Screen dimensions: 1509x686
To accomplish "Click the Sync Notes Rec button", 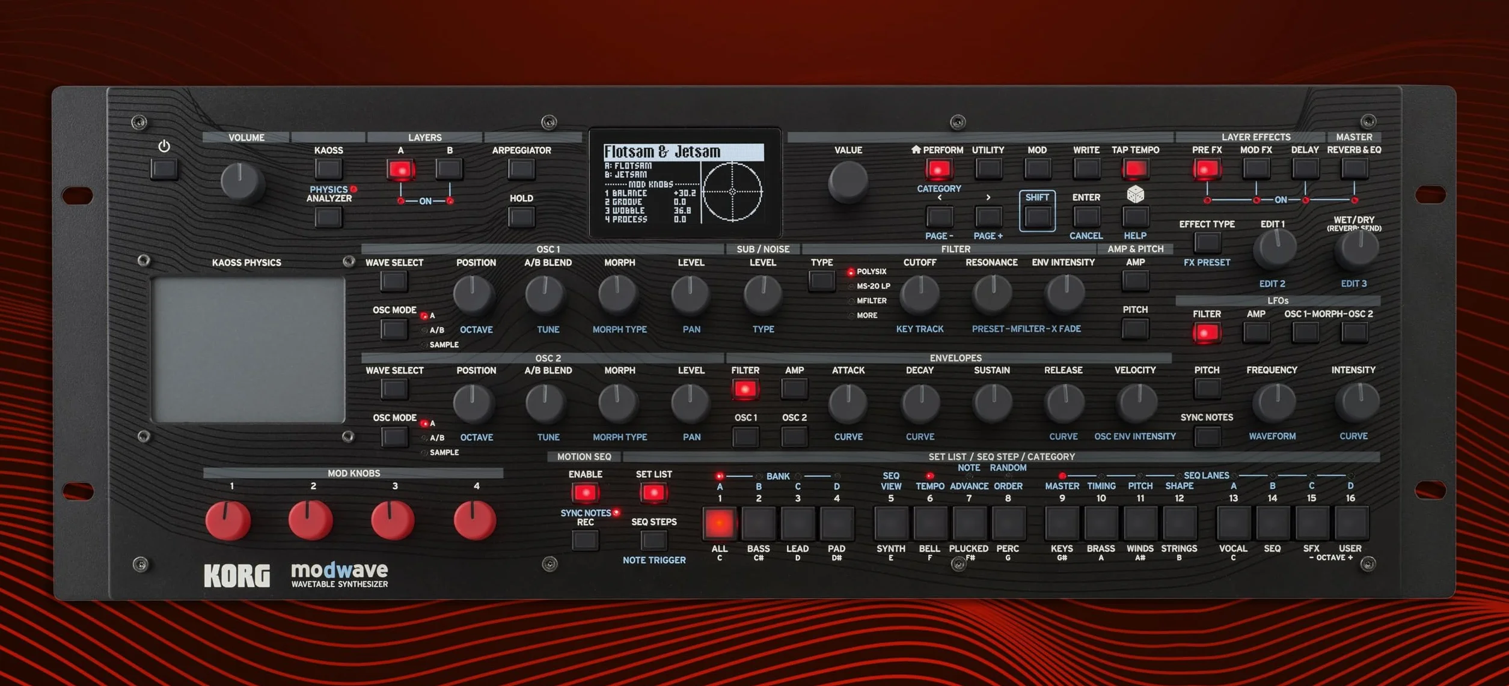I will (x=585, y=541).
